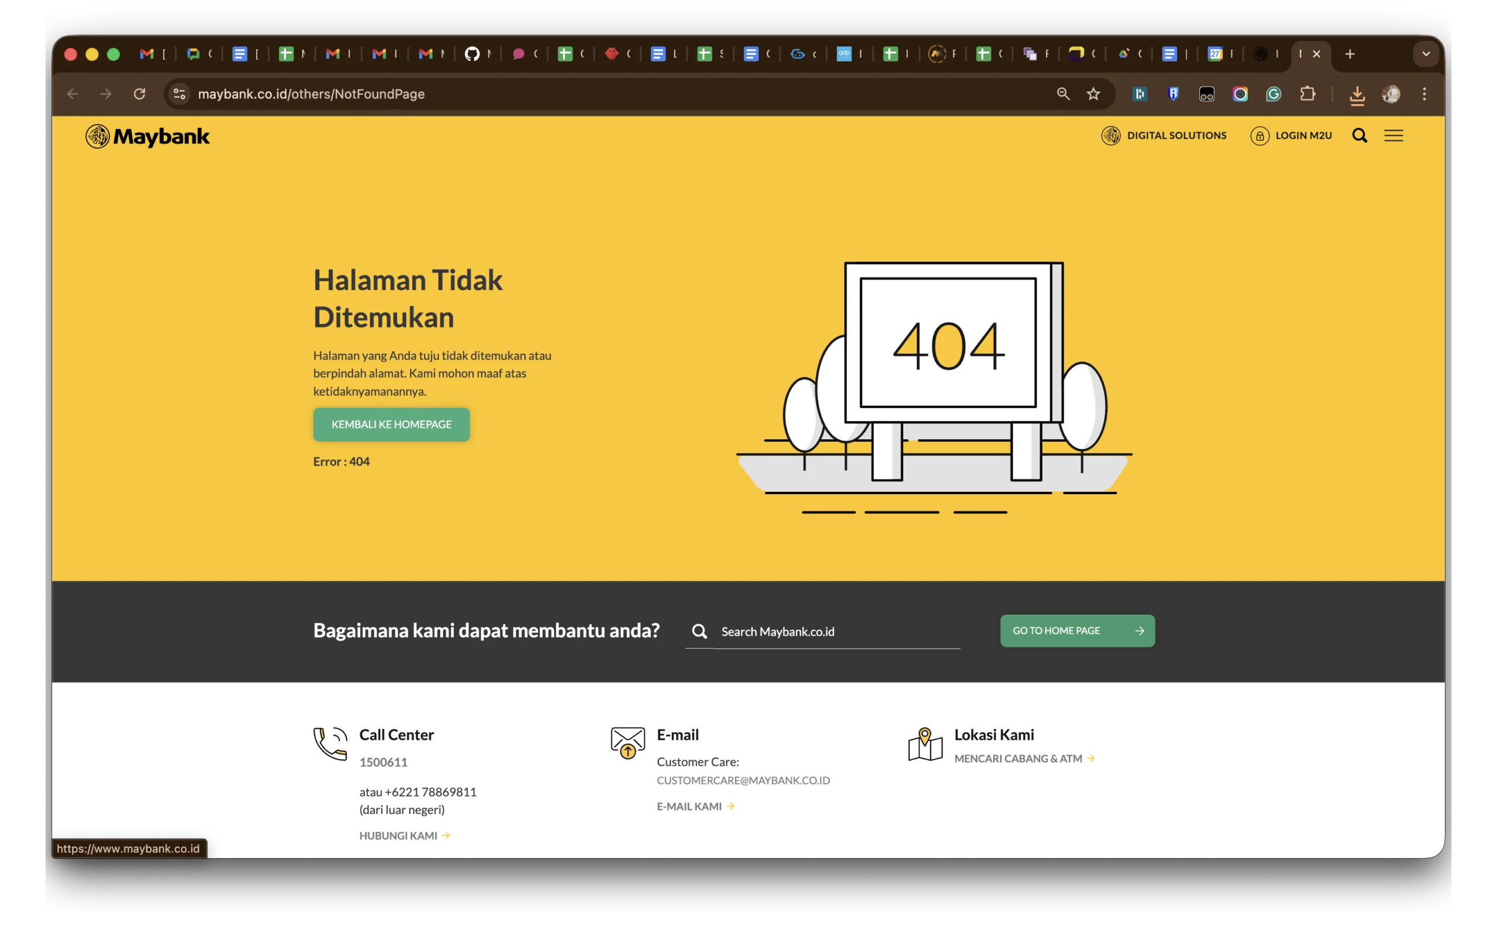Click the LOGIN M2U lock icon
This screenshot has width=1497, height=927.
pos(1259,136)
